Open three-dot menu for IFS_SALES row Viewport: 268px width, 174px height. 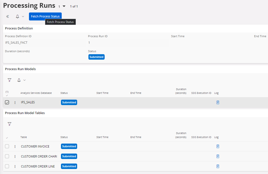click(x=15, y=102)
